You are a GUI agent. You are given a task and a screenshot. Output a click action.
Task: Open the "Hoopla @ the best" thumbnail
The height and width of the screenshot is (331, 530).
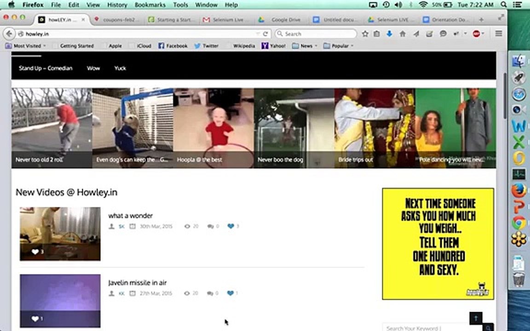(213, 128)
